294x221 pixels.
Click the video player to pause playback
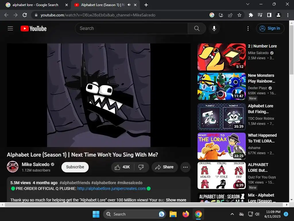(99, 95)
